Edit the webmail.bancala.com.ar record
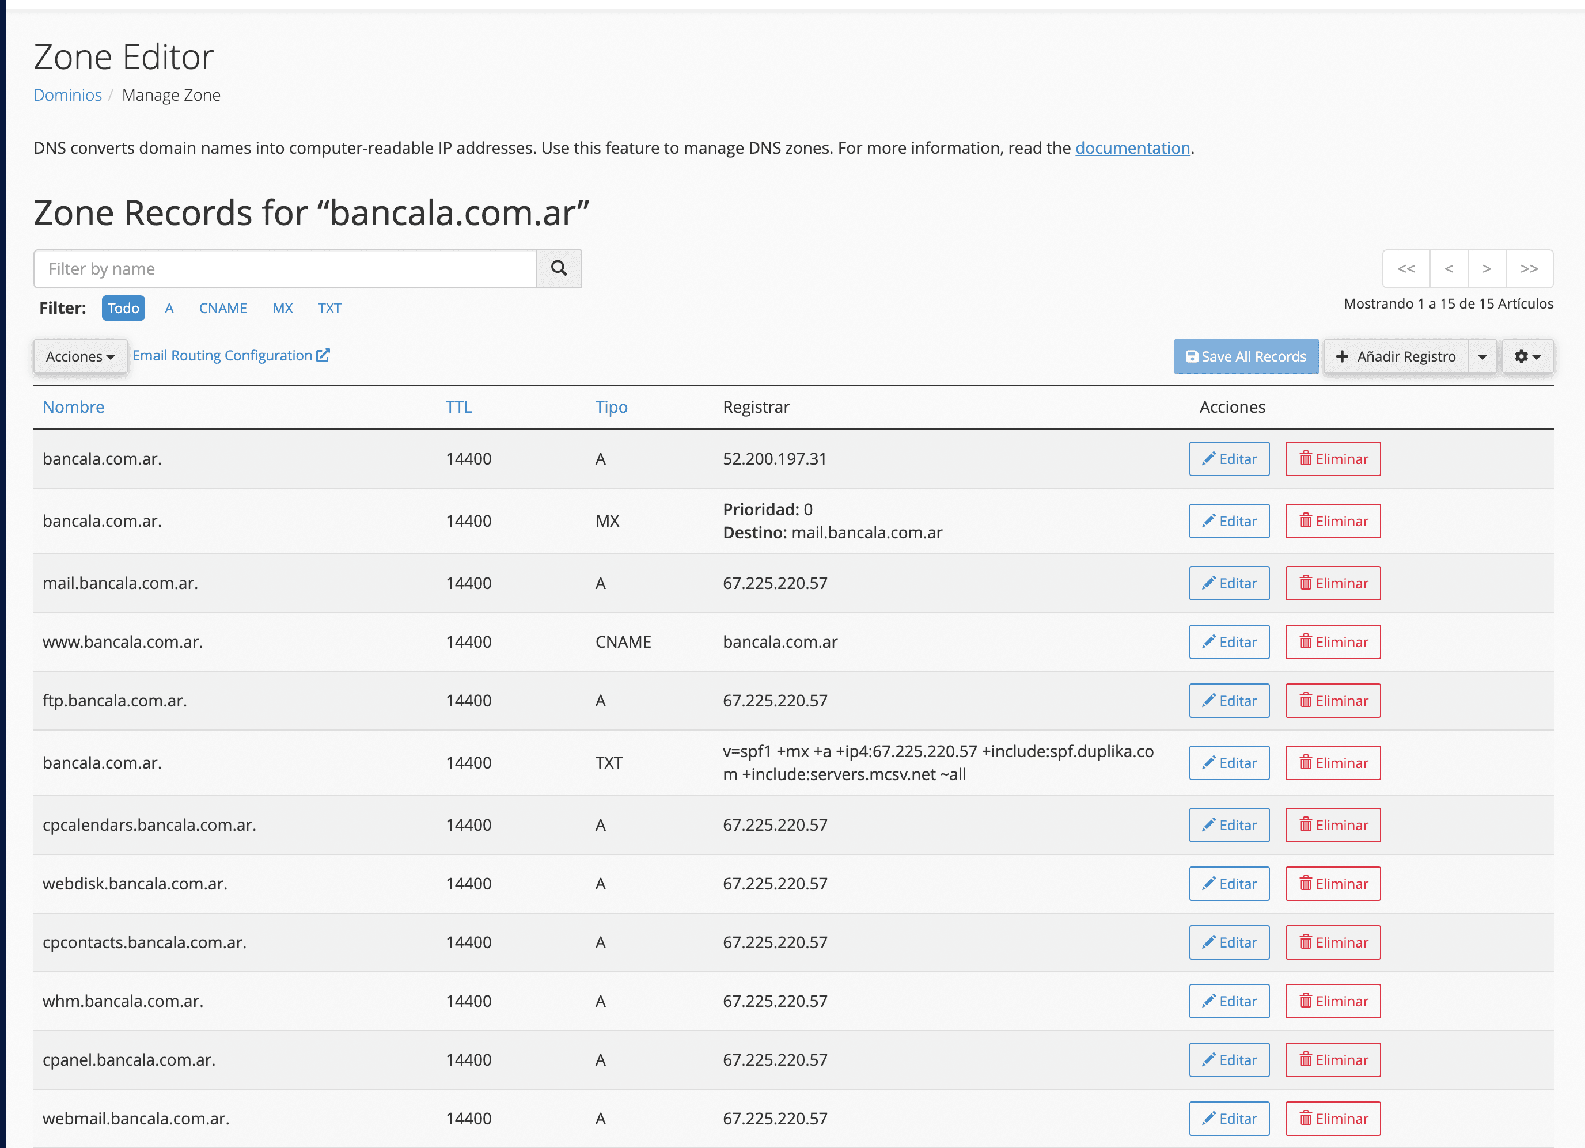The width and height of the screenshot is (1585, 1148). coord(1229,1118)
